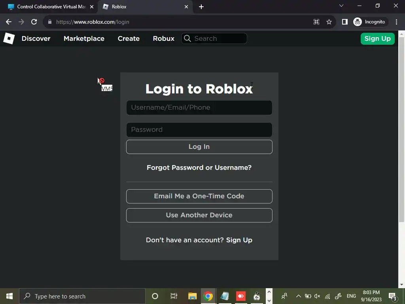Open the Robux nav item

[163, 38]
